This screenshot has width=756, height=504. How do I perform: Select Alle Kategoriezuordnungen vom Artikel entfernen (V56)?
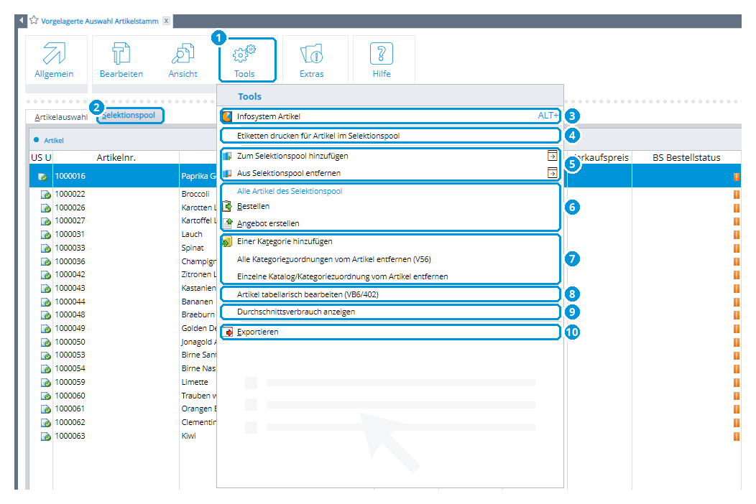point(390,259)
